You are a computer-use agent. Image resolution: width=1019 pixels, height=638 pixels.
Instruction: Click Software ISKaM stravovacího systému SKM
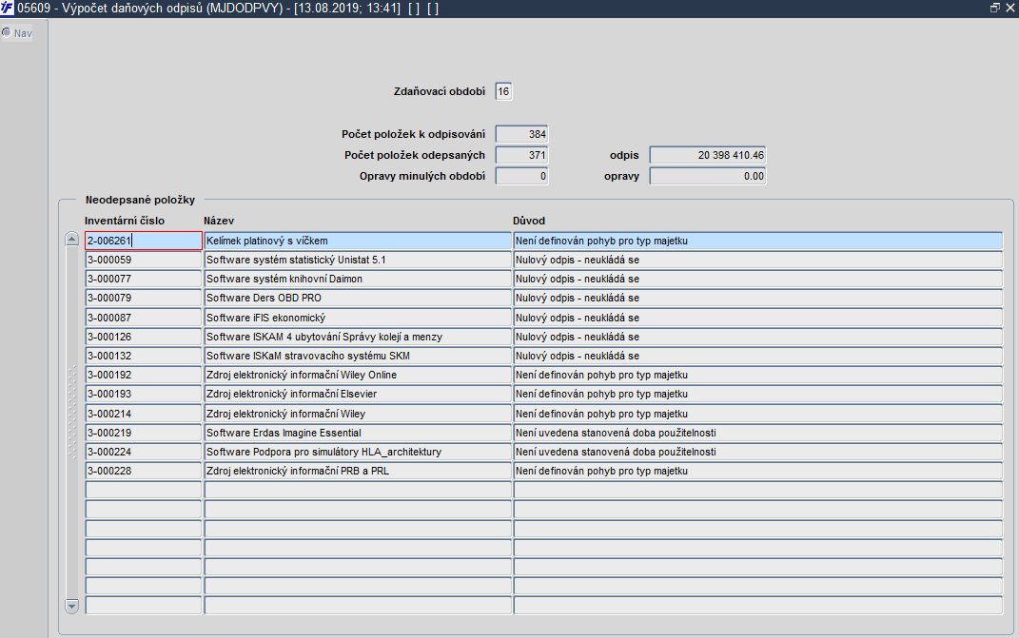coord(358,356)
